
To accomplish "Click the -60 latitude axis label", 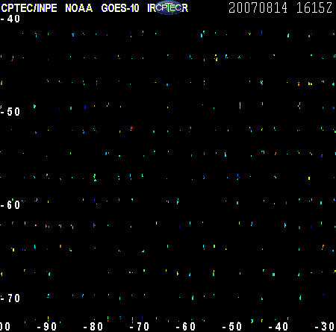I will tap(10, 205).
